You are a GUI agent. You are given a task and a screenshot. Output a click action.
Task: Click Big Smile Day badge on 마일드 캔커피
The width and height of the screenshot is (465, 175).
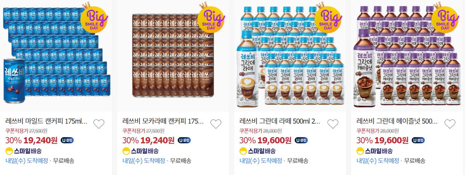point(94,17)
